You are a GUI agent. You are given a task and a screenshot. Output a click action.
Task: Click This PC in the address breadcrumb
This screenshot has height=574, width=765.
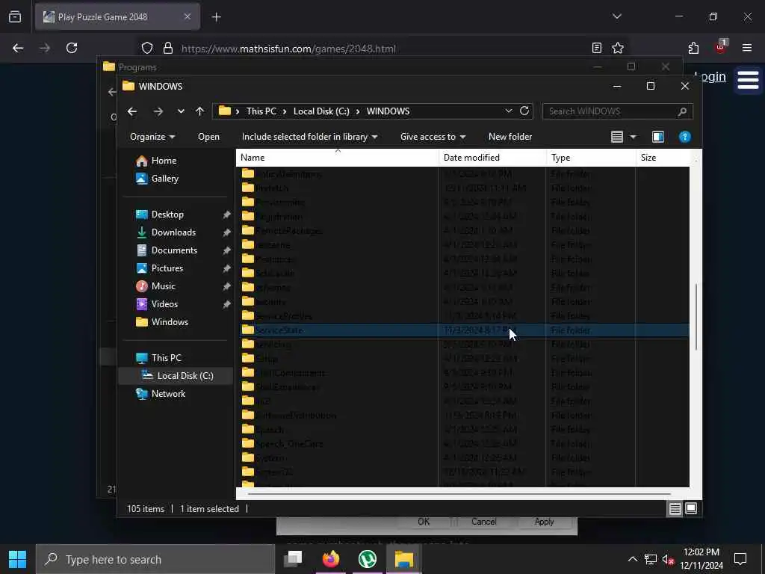click(261, 111)
